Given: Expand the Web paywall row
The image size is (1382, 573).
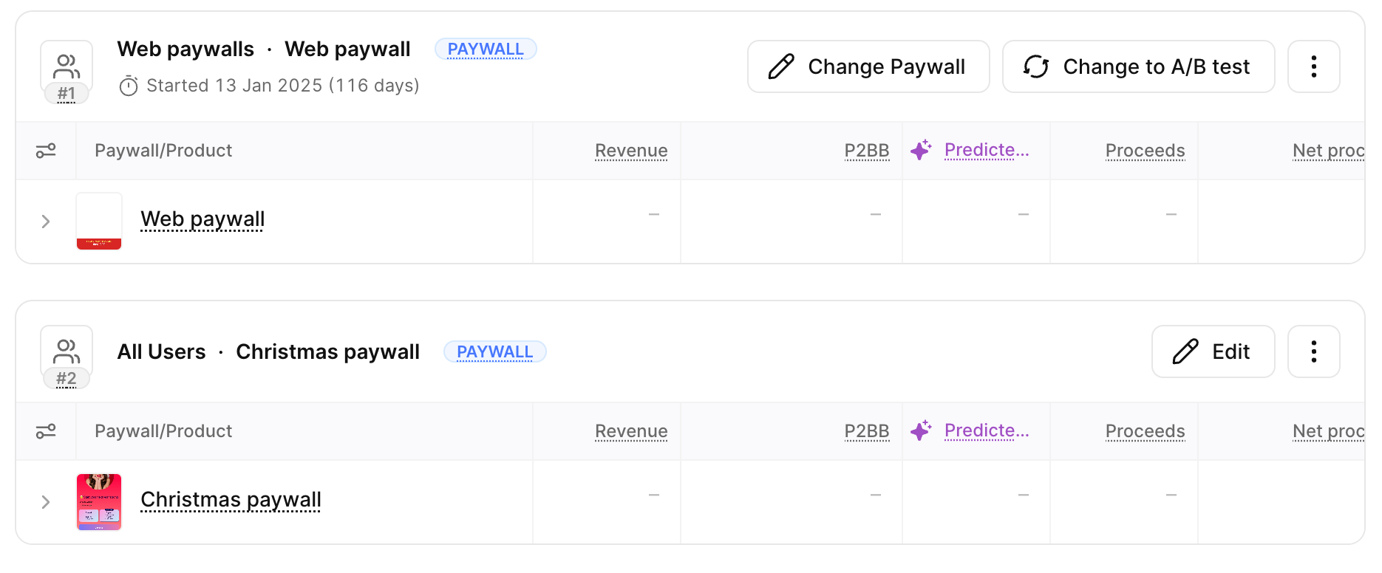Looking at the screenshot, I should pyautogui.click(x=46, y=220).
